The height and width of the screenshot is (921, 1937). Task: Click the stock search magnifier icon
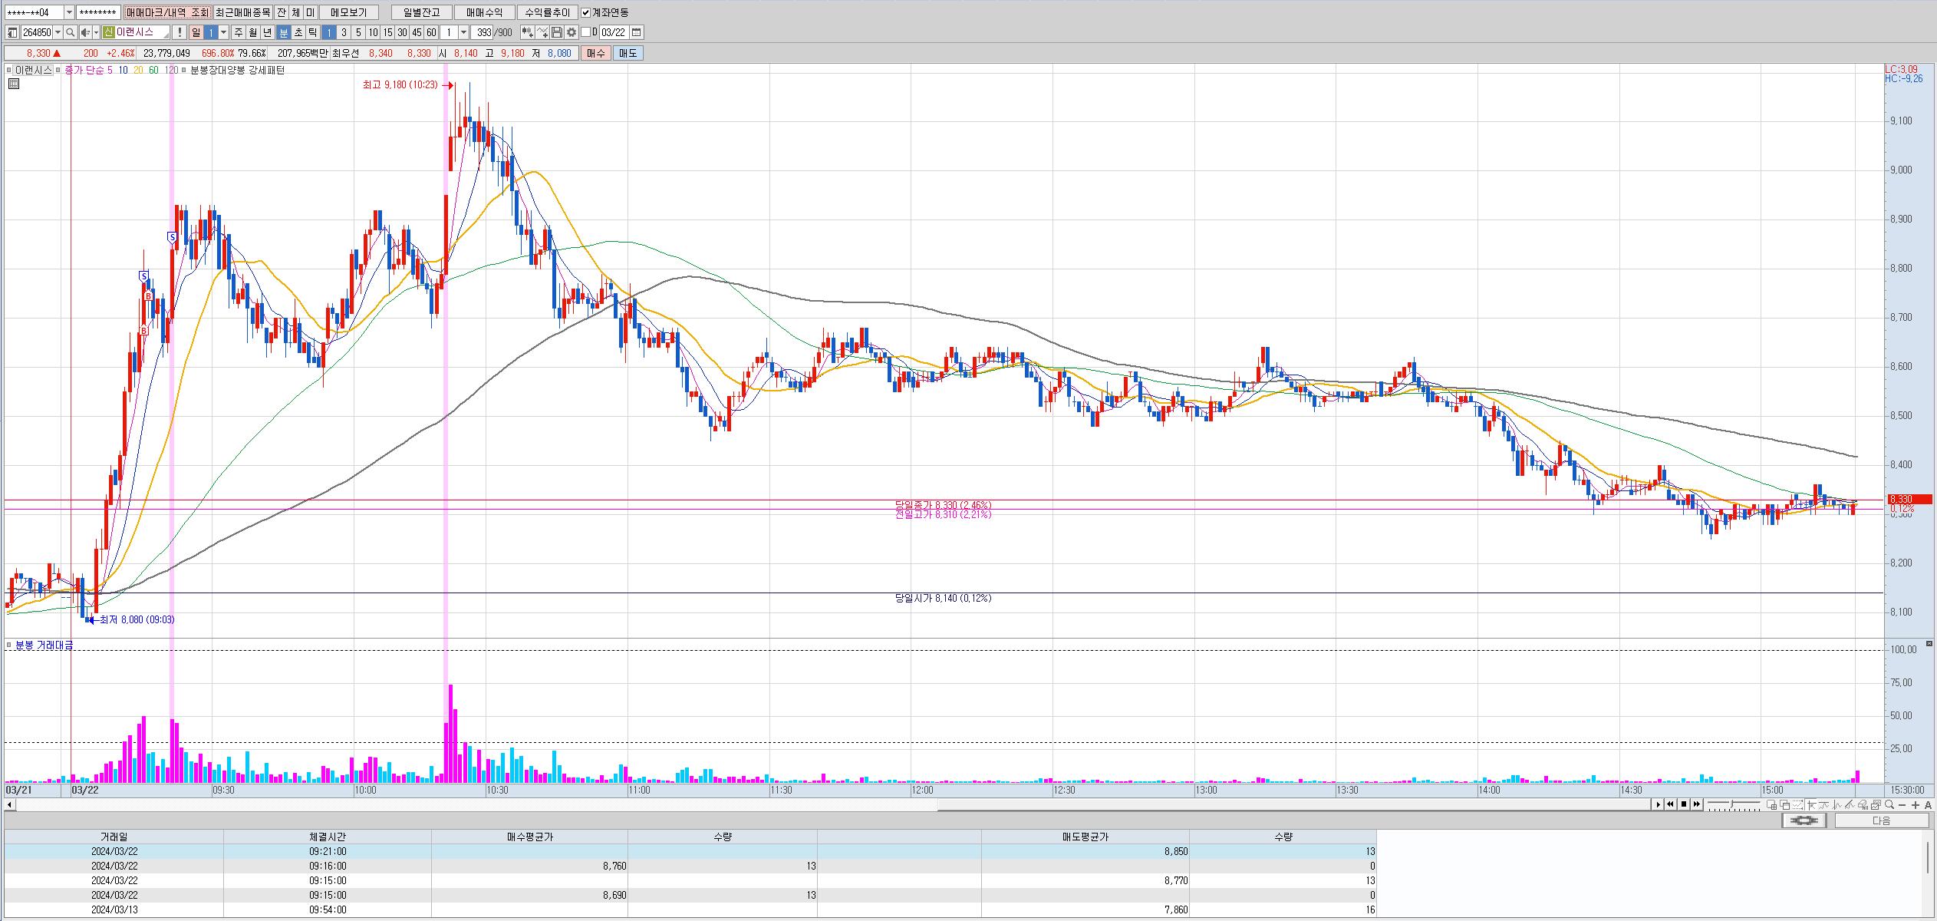(70, 32)
